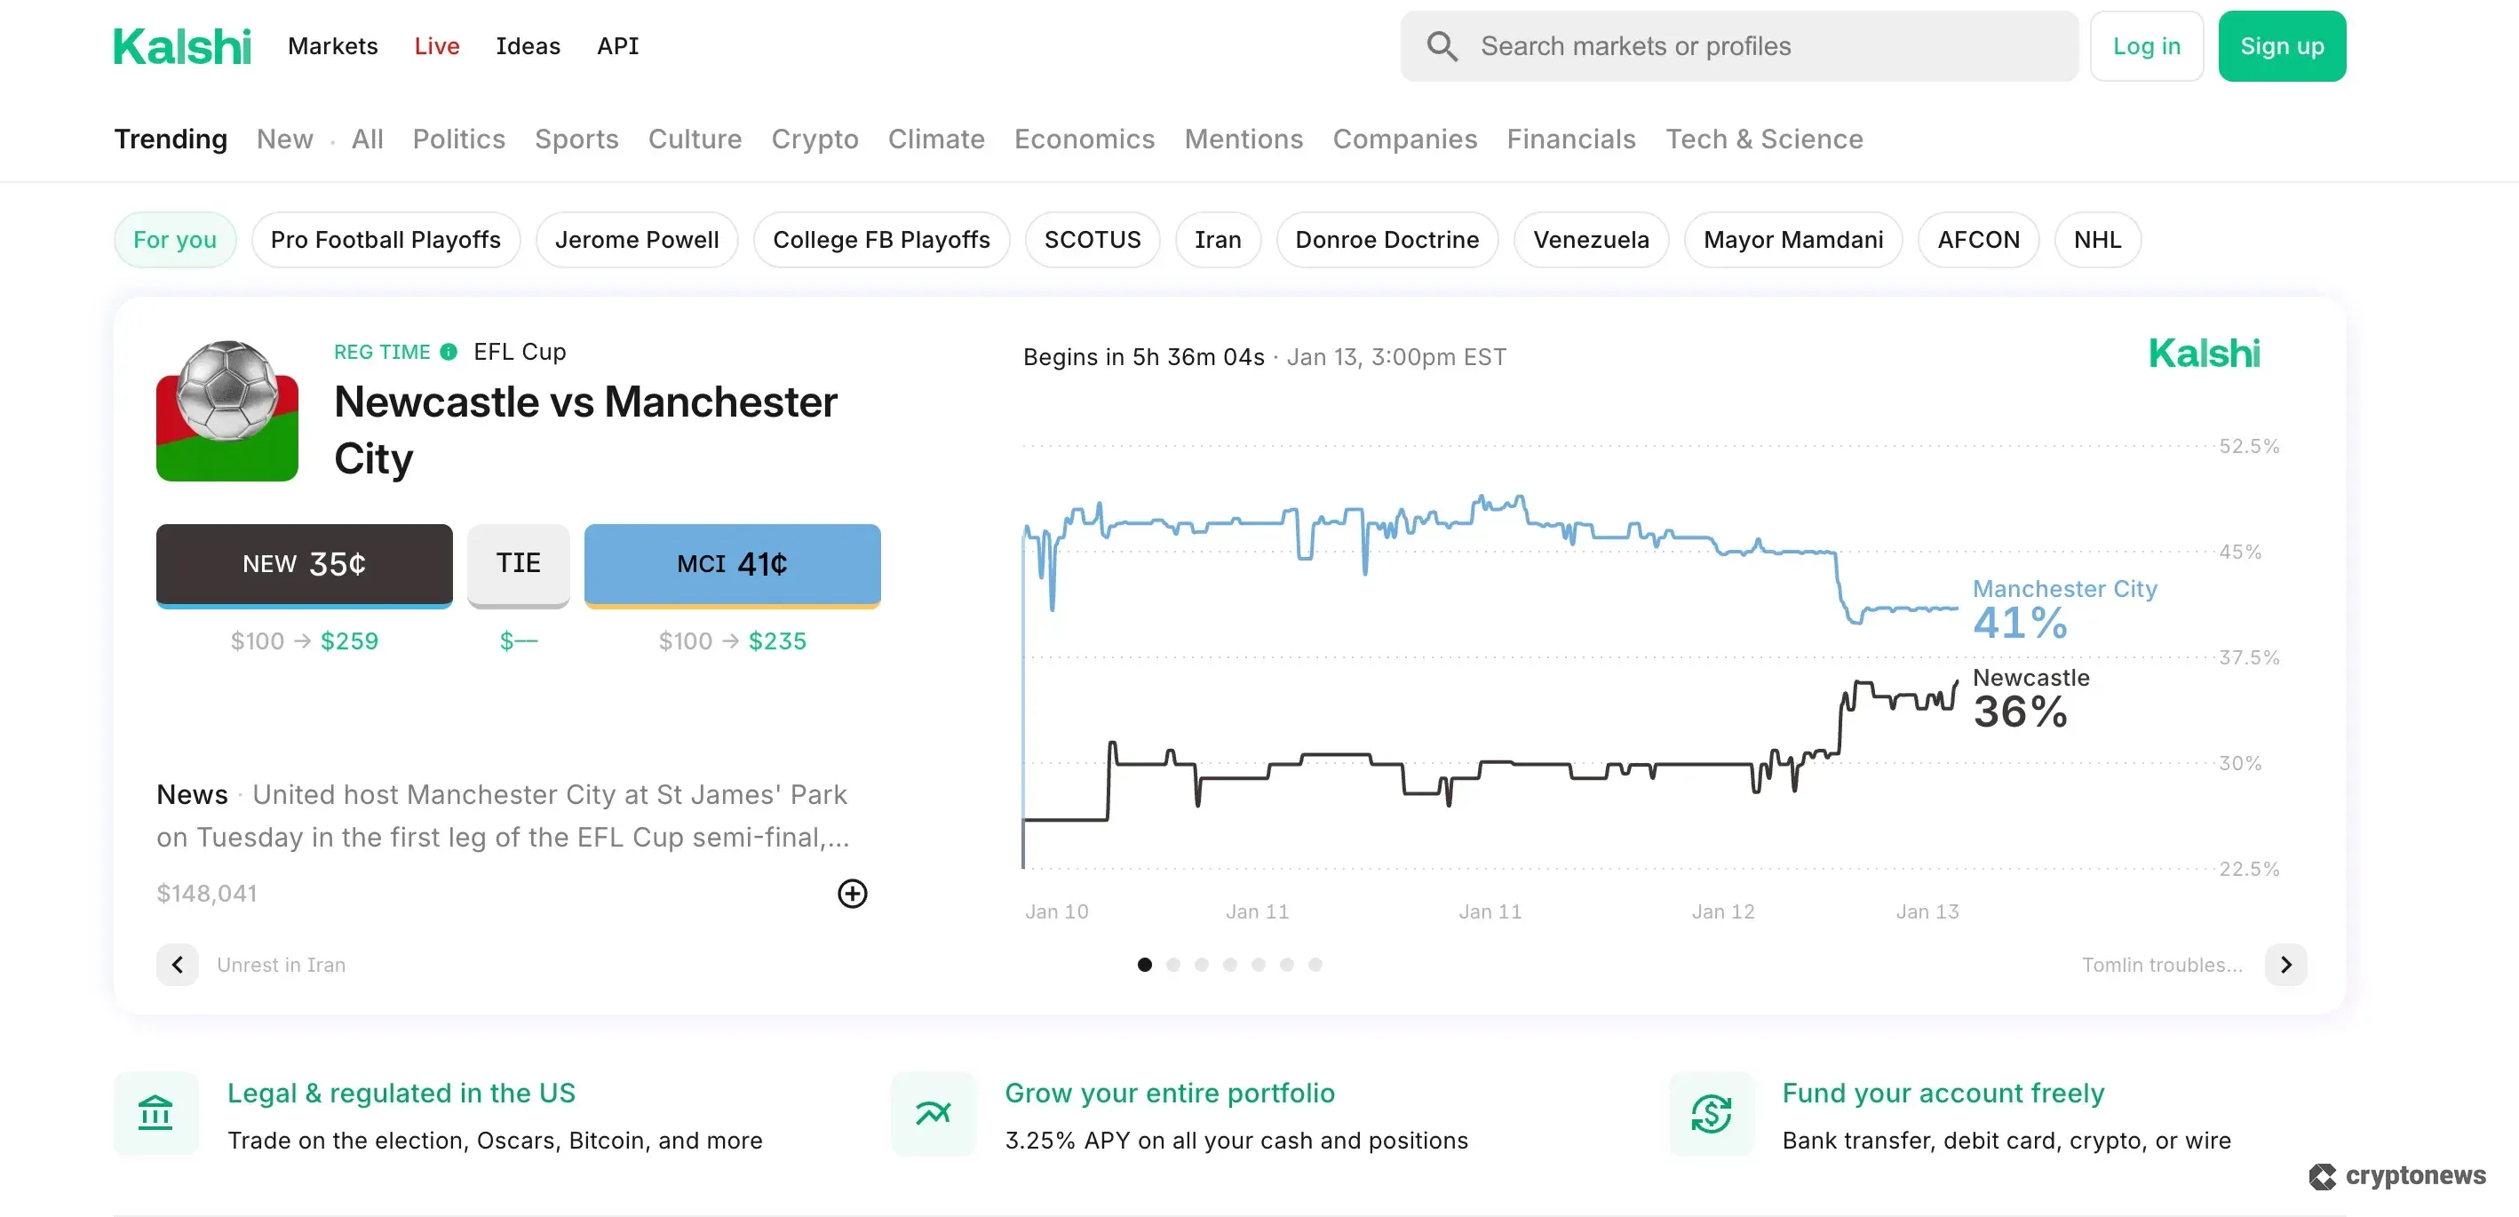Click the bank building icon
Screen dimensions: 2519x1217
[155, 1113]
